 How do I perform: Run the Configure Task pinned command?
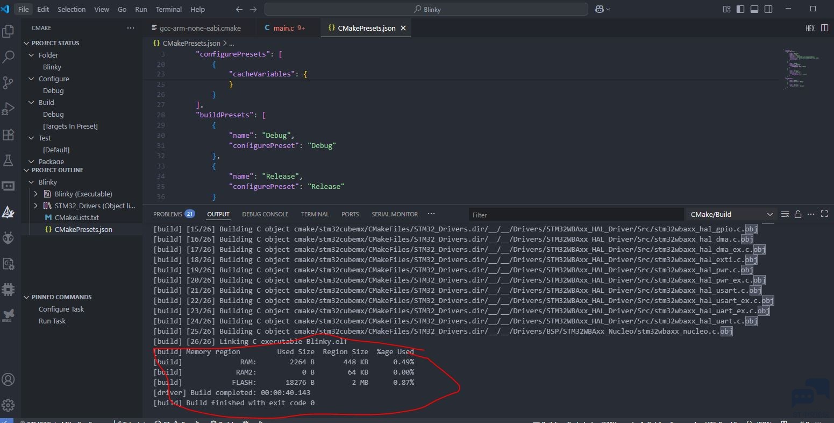click(x=61, y=309)
